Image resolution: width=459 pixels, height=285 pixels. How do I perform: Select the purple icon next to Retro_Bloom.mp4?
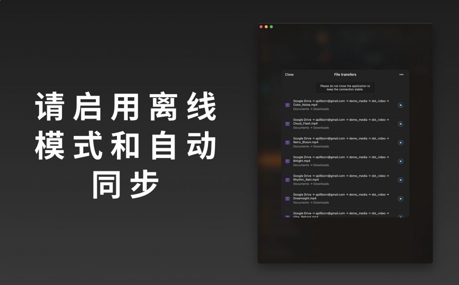(x=287, y=142)
